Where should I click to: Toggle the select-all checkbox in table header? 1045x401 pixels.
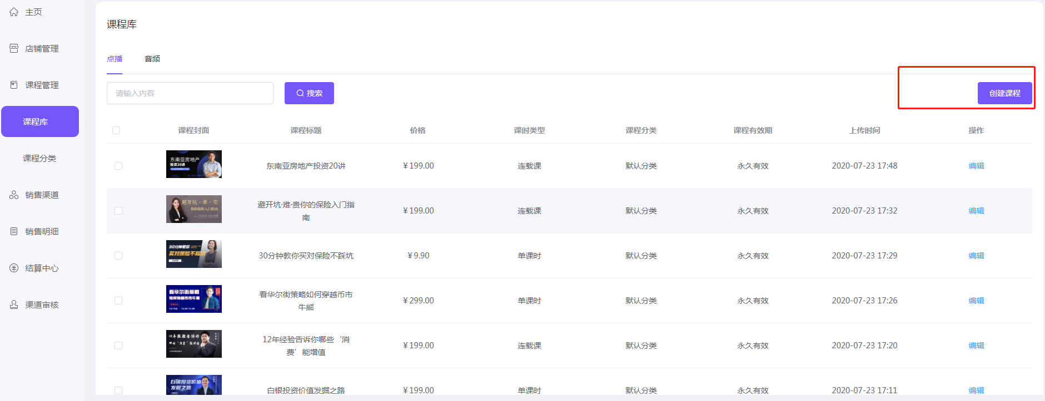(x=116, y=130)
